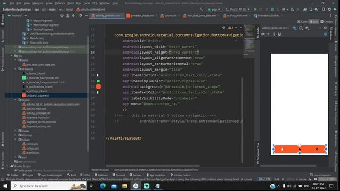340x191 pixels.
Task: Switch editor to Design view
Action: 326,21
